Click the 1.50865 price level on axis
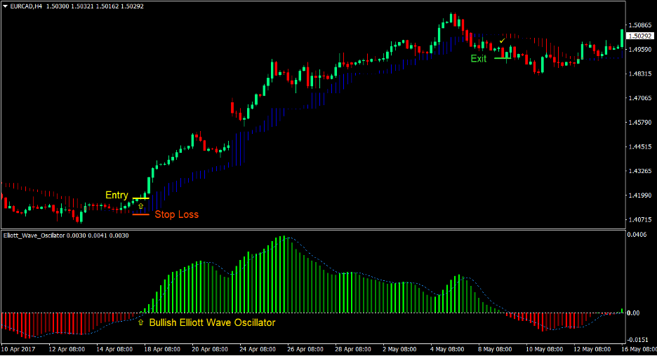 (x=640, y=25)
